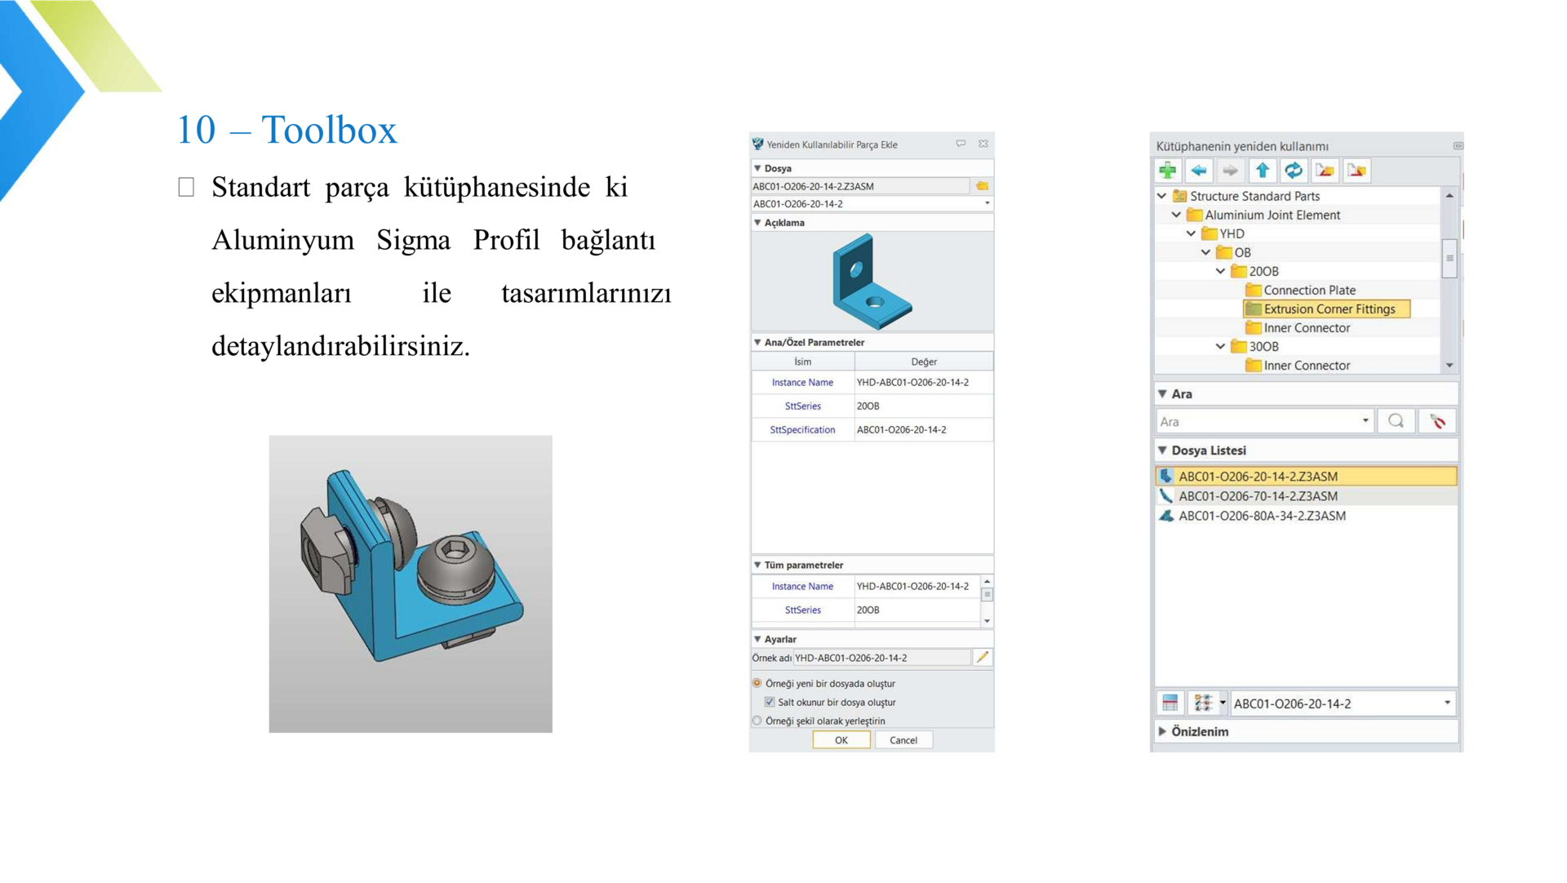Toggle 'Salt okunur bir dosya oluştur' checkbox

click(x=770, y=702)
